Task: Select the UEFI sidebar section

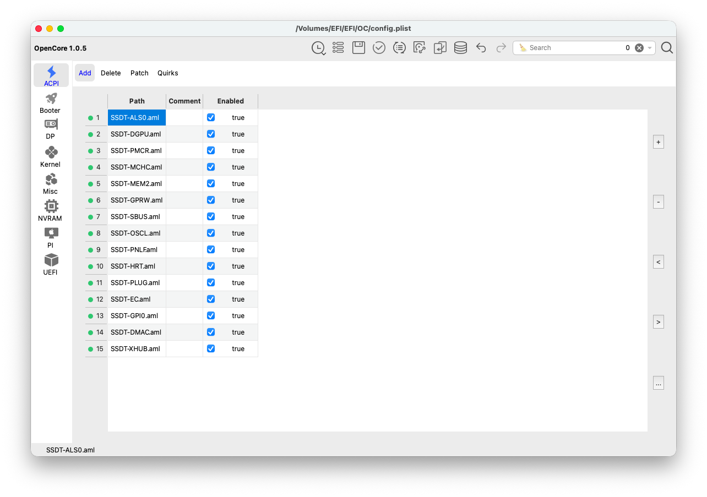Action: [51, 265]
